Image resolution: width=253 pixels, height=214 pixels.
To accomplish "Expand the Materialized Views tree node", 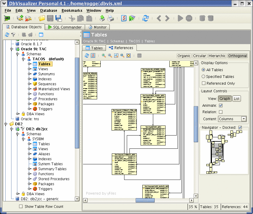I will [29, 89].
